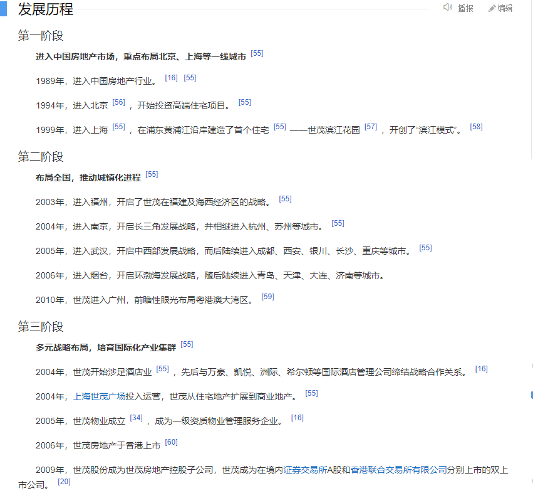
Task: Open reference [34] after 世茂物业成立
Action: [x=137, y=418]
